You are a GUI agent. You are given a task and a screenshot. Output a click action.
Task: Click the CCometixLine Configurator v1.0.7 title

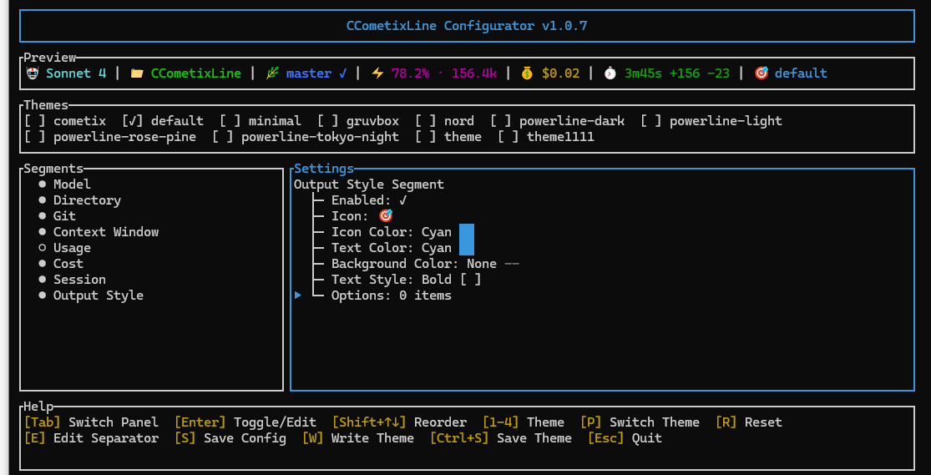[x=467, y=26]
